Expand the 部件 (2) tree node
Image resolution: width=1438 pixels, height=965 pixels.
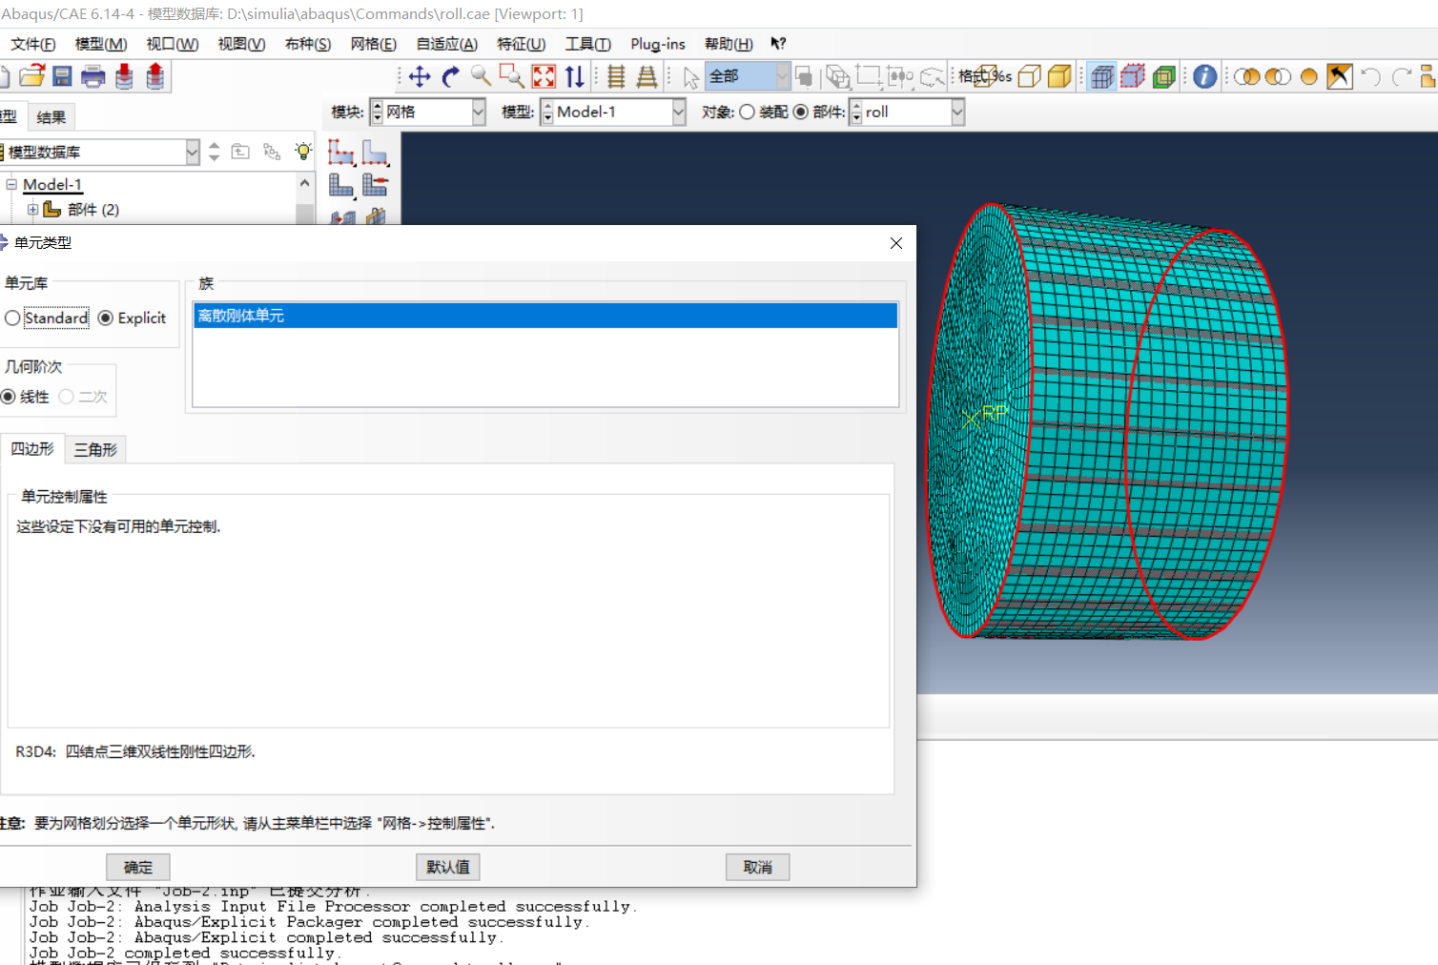(x=33, y=210)
